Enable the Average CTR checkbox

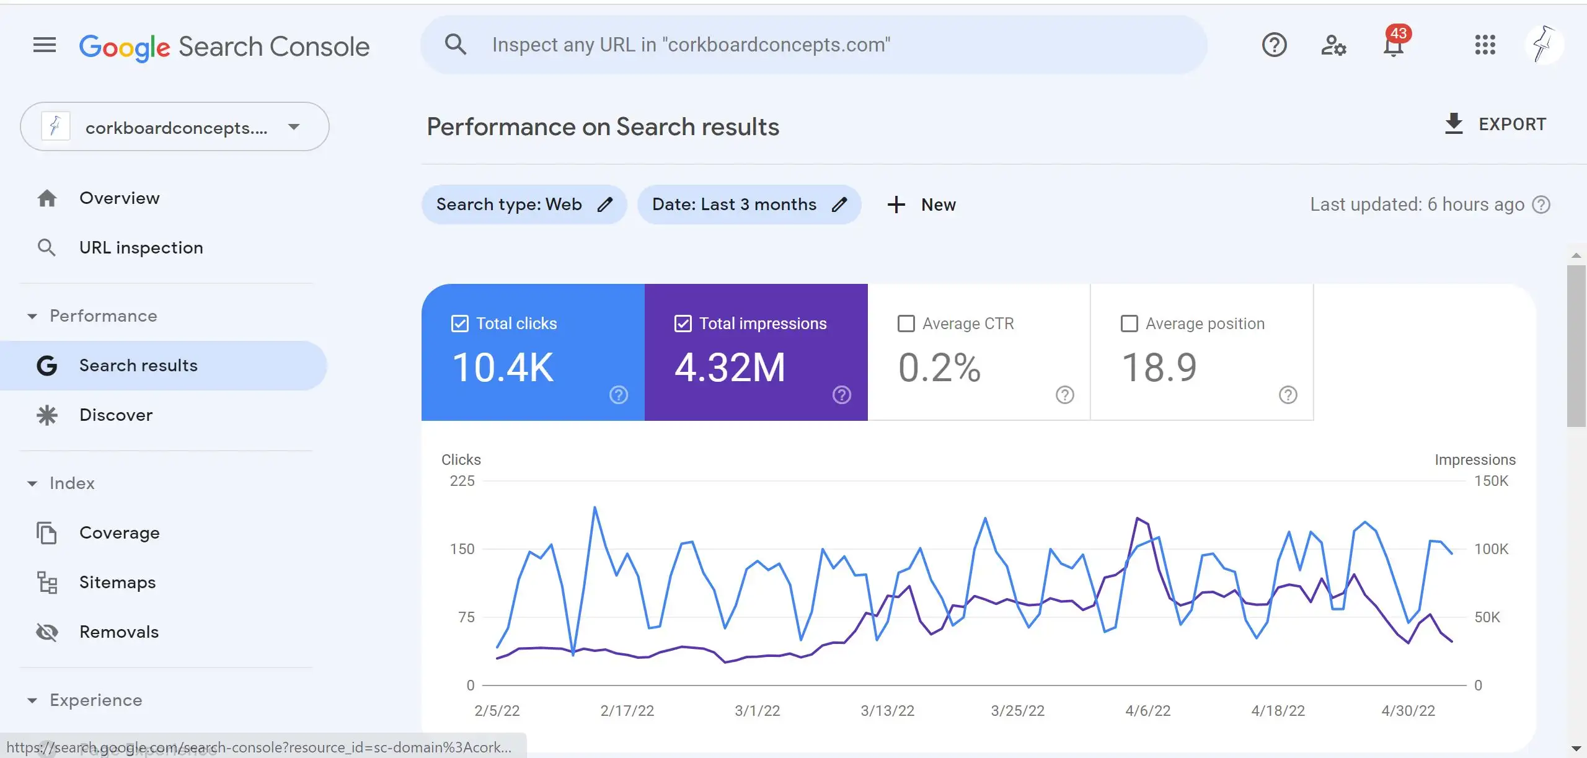click(905, 324)
